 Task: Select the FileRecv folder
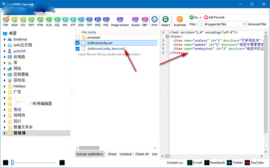19,86
